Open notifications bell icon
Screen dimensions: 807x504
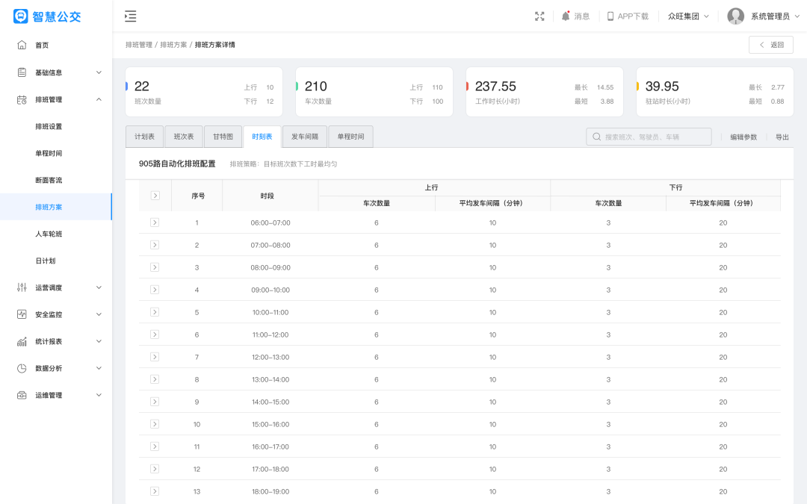[566, 16]
